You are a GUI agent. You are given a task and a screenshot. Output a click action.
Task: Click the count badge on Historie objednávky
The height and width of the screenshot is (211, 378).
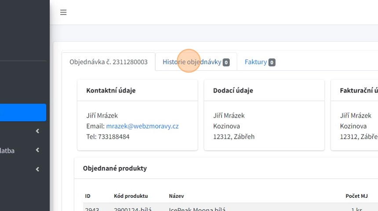pos(226,62)
